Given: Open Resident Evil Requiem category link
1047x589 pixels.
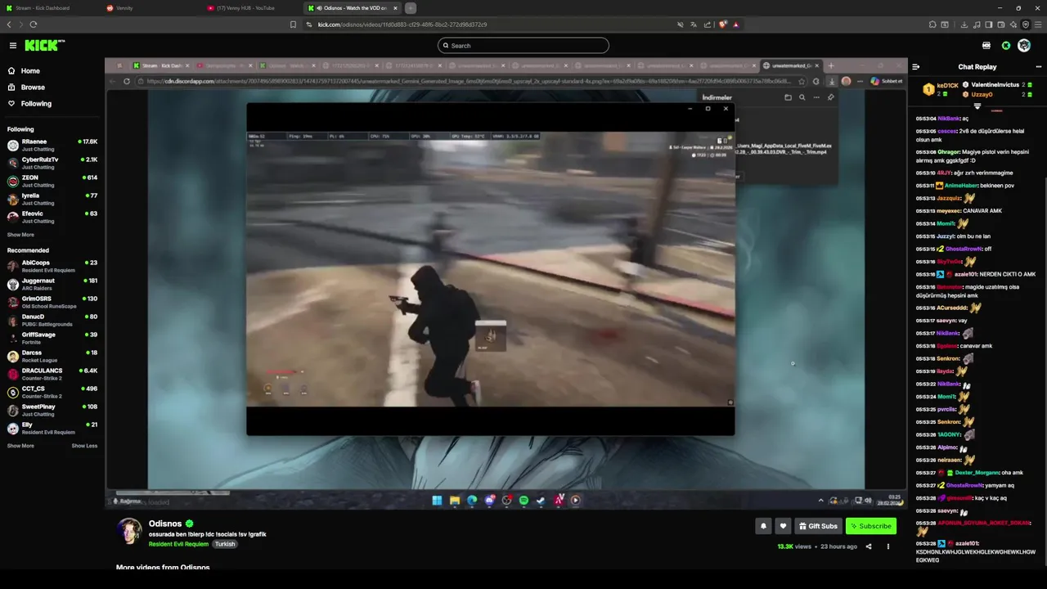Looking at the screenshot, I should pos(178,544).
